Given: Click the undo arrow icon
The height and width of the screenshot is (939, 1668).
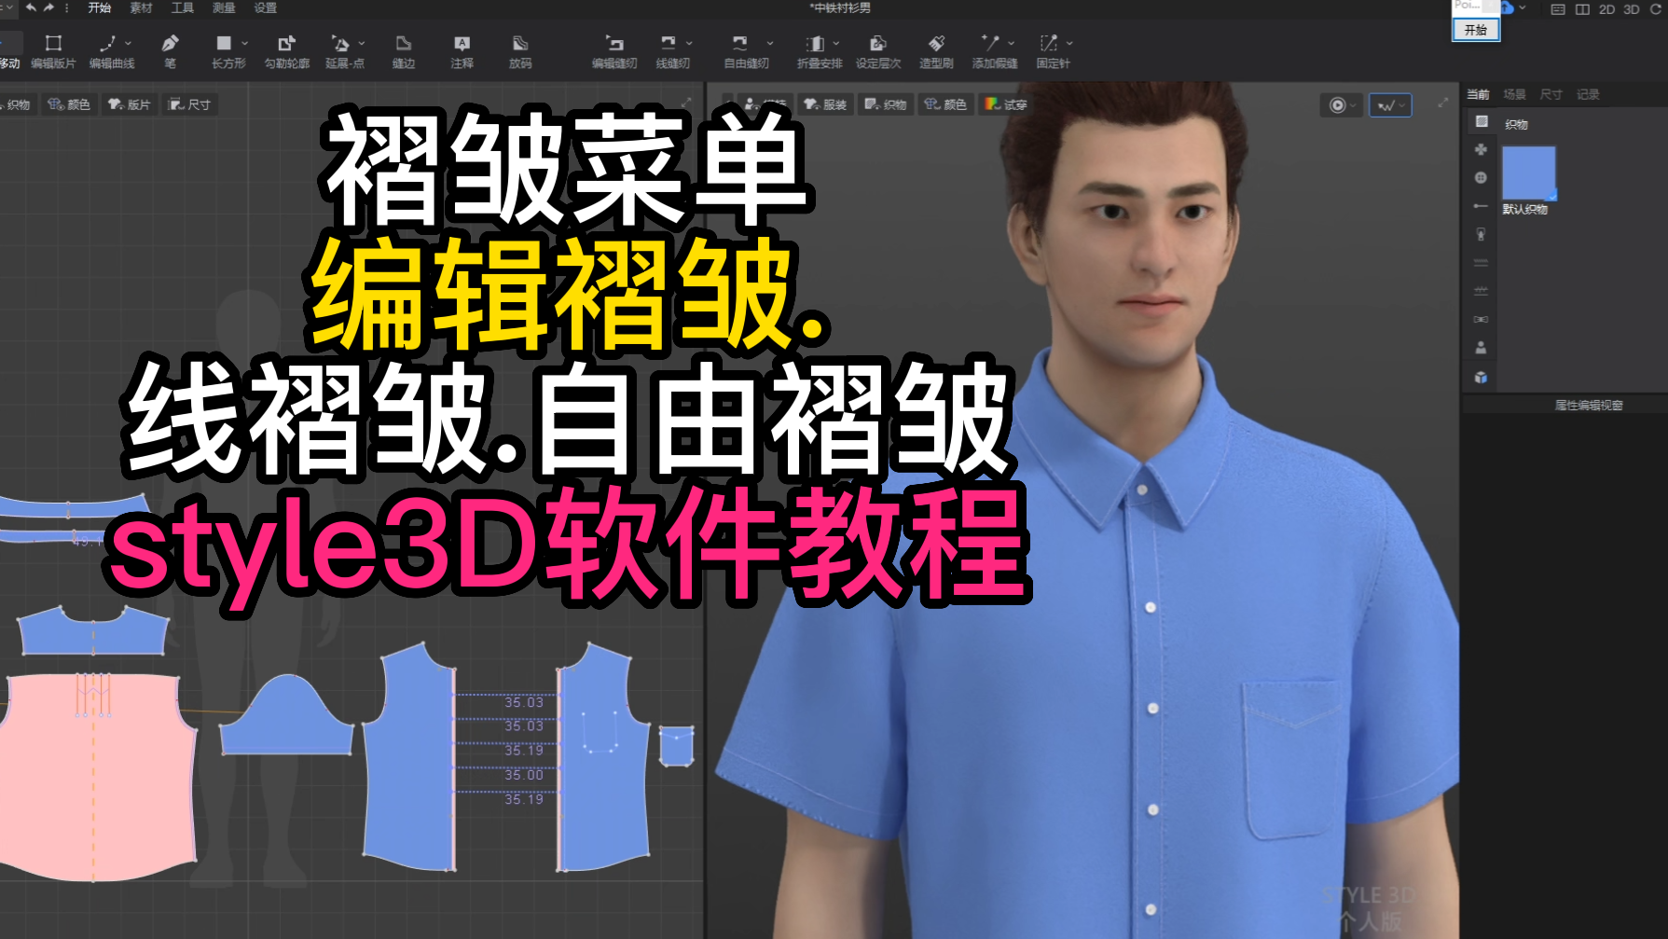Looking at the screenshot, I should click(31, 7).
